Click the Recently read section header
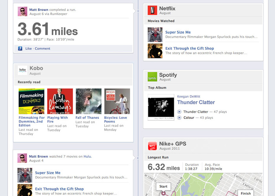Viewport: 275px width, 196px height. click(29, 82)
